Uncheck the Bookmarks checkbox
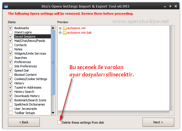This screenshot has width=182, height=131. click(11, 28)
